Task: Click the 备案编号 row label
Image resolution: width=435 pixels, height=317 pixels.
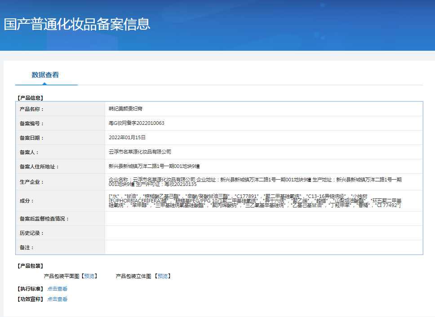Action: click(x=31, y=123)
